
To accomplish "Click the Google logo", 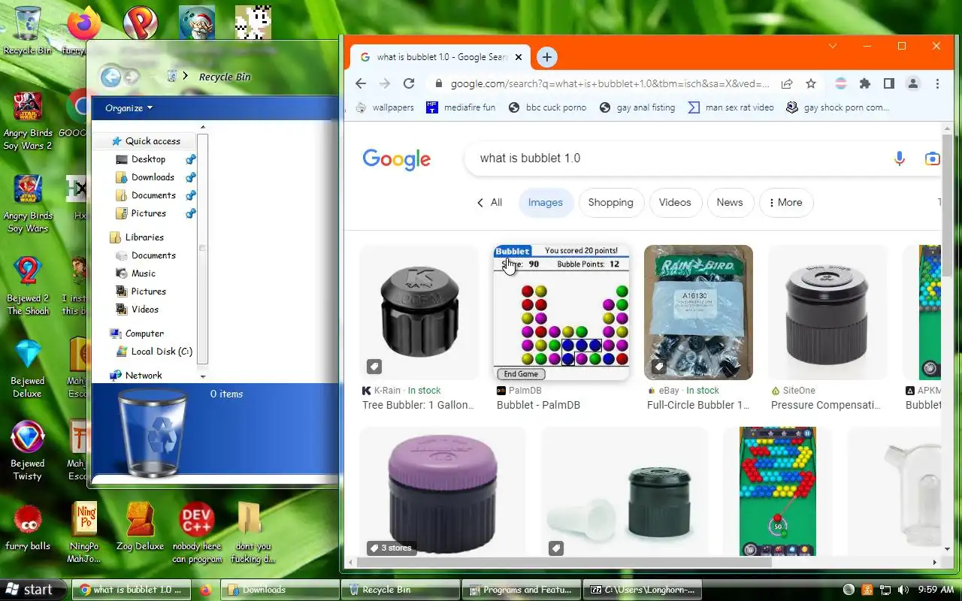I will click(396, 159).
